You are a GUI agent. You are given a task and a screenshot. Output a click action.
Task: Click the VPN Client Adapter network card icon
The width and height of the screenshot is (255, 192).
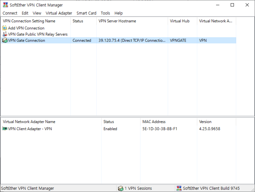coord(5,129)
